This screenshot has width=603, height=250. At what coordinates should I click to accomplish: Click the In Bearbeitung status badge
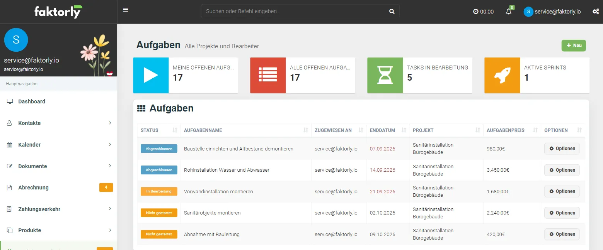[x=159, y=191]
